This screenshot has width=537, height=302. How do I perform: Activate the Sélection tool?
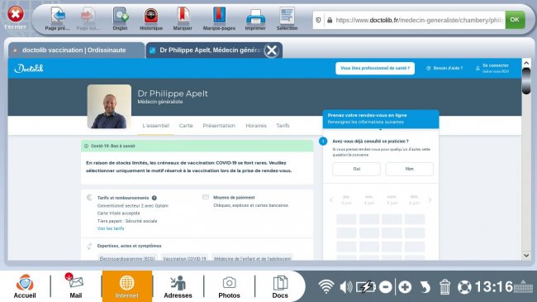coord(287,16)
